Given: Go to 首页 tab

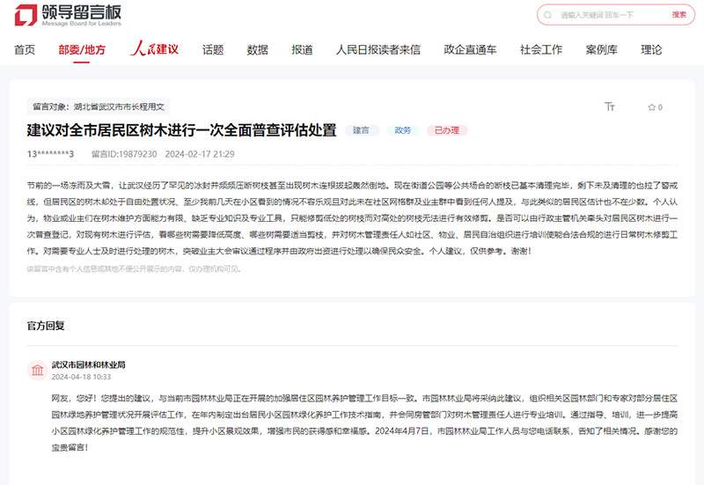Looking at the screenshot, I should tap(25, 50).
